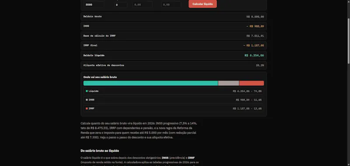Click the green Líquido legend square

(87, 91)
